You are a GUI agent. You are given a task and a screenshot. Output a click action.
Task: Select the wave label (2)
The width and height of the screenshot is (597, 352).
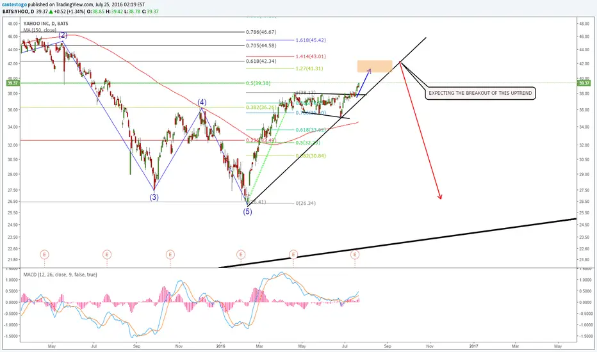coord(63,35)
